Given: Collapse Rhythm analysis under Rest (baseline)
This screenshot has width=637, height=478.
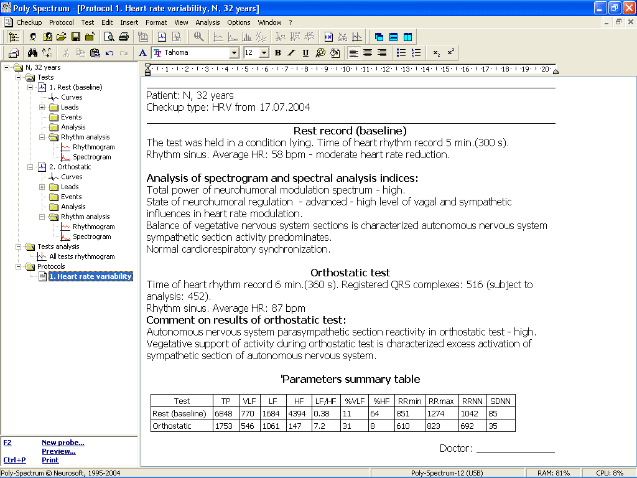Looking at the screenshot, I should pyautogui.click(x=42, y=137).
